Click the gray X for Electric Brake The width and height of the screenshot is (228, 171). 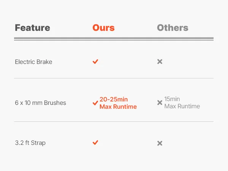[160, 62]
